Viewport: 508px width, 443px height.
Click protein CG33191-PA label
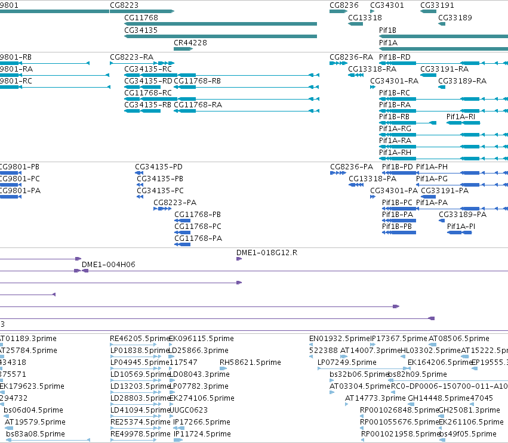point(445,191)
